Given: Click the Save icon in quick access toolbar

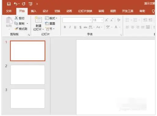Looking at the screenshot, I should point(9,4).
